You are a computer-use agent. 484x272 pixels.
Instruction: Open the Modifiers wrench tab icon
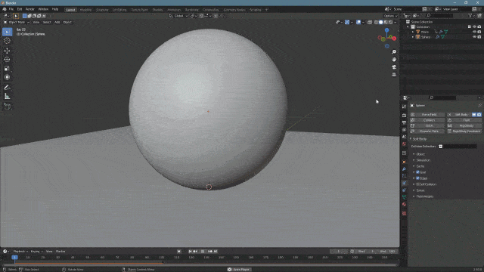(404, 169)
